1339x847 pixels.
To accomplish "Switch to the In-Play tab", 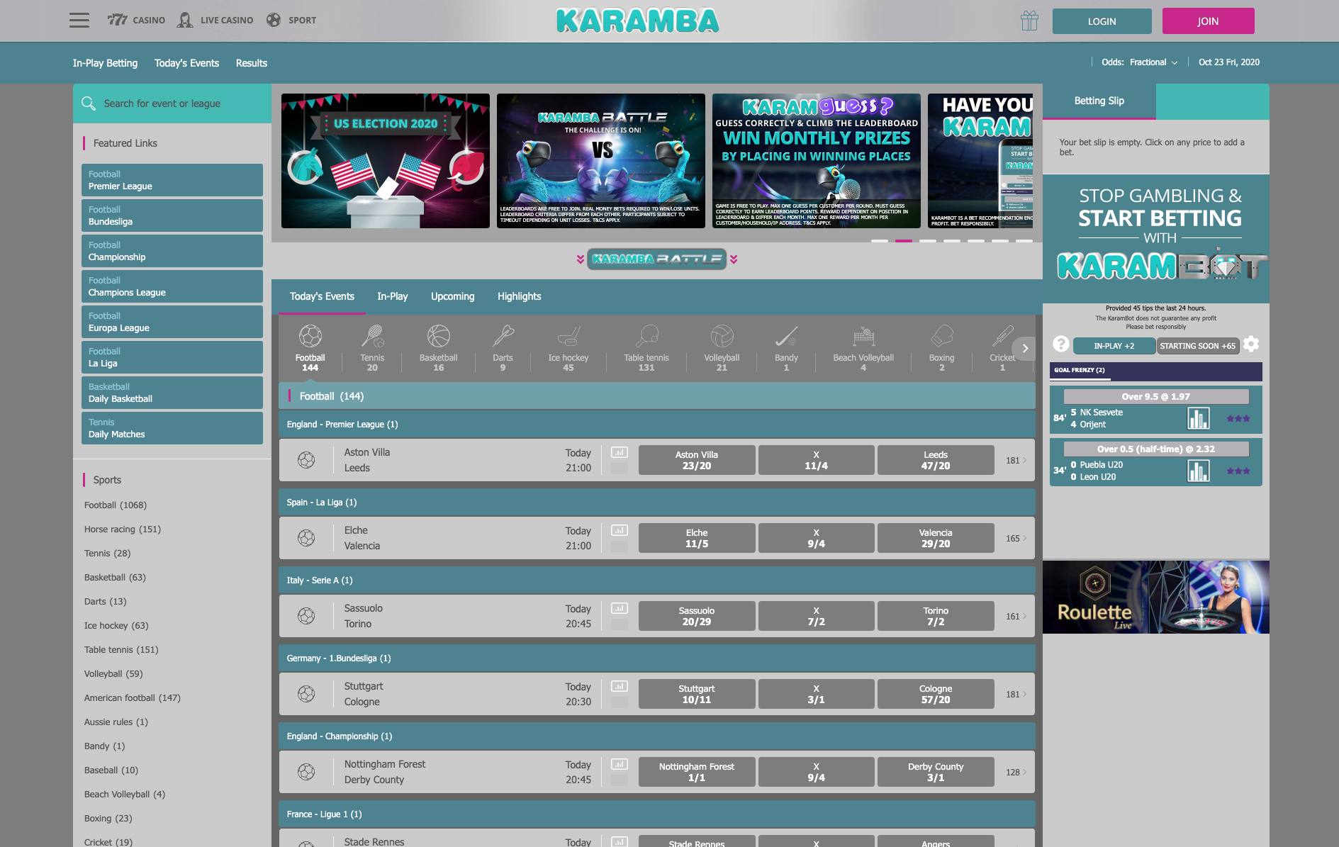I will (392, 296).
